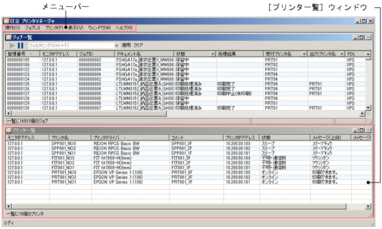Click the job list vertical scrollbar down arrow
The image size is (382, 229).
point(368,108)
